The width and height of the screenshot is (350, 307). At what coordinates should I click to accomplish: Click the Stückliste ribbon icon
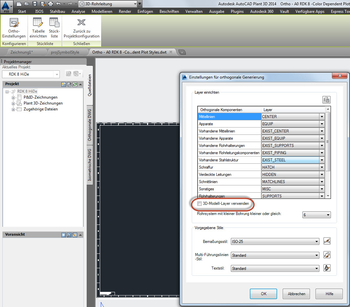[x=54, y=28]
